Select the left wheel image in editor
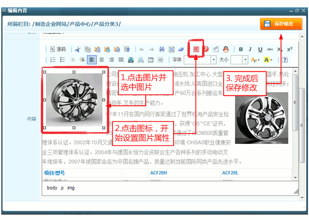 click(74, 100)
